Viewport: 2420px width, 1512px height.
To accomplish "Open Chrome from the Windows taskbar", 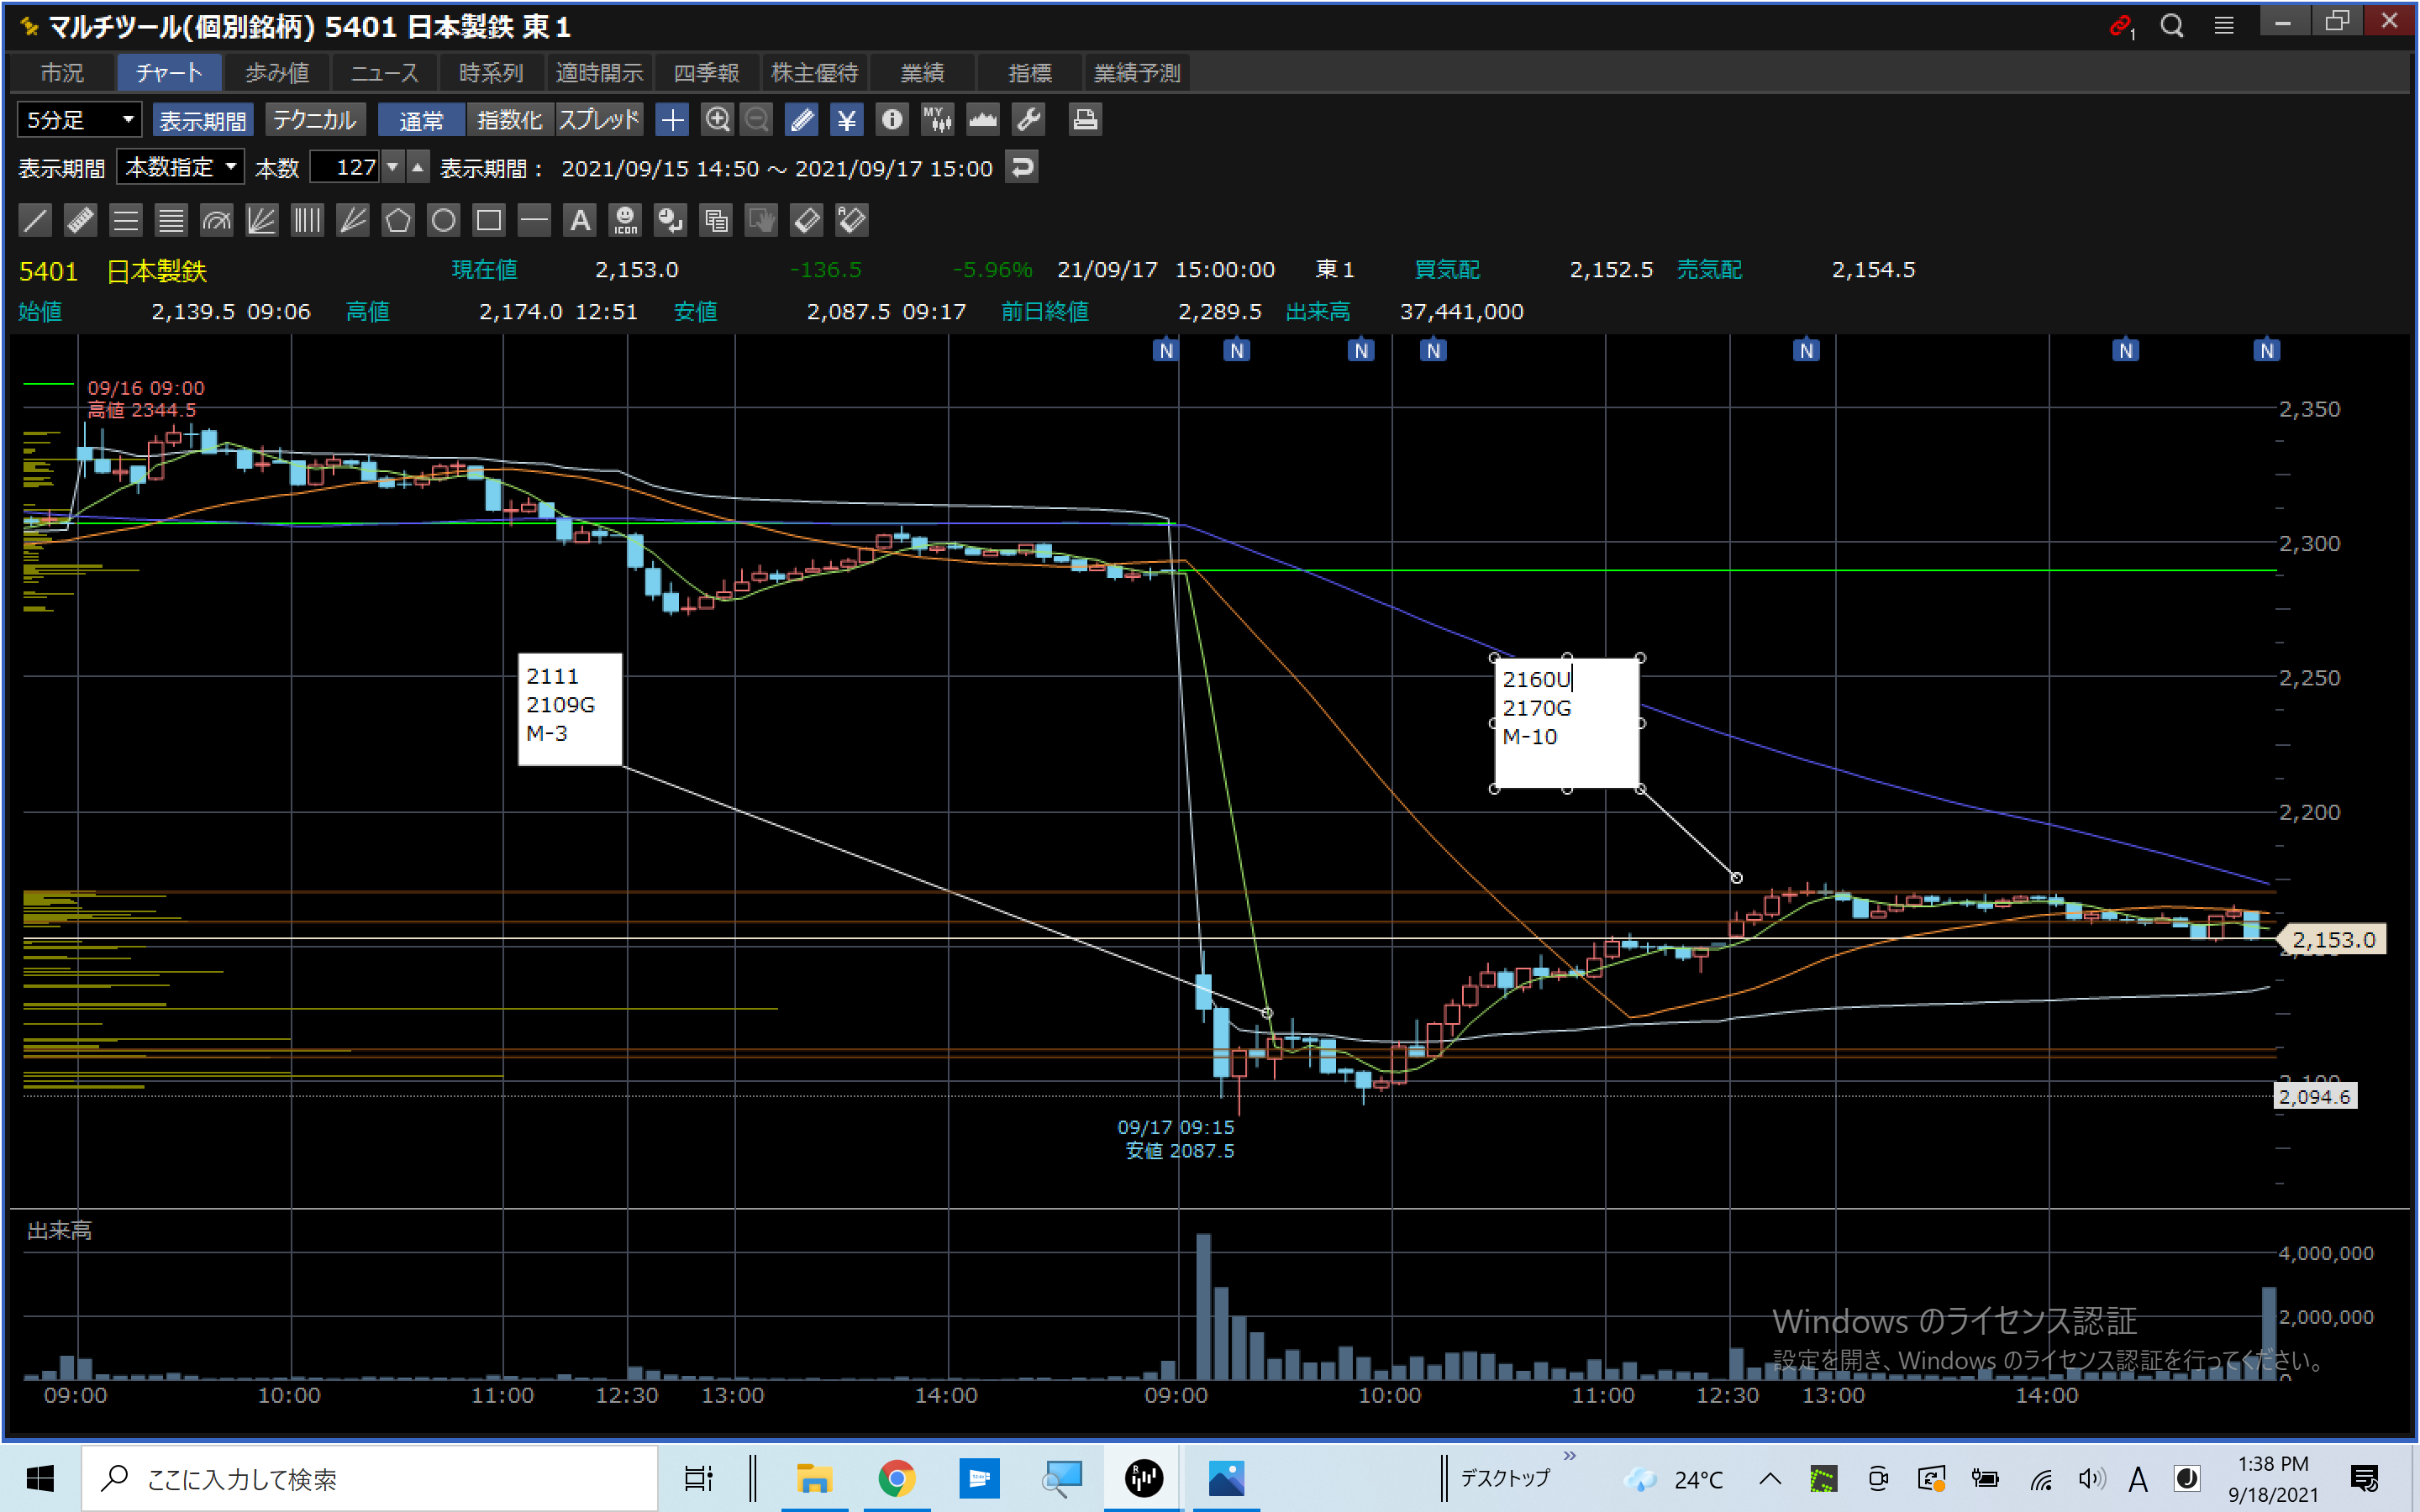I will click(x=896, y=1478).
